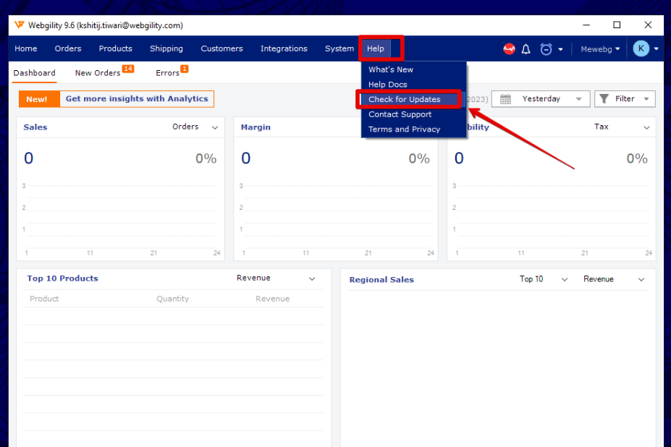671x447 pixels.
Task: Click the Help menu
Action: [375, 48]
